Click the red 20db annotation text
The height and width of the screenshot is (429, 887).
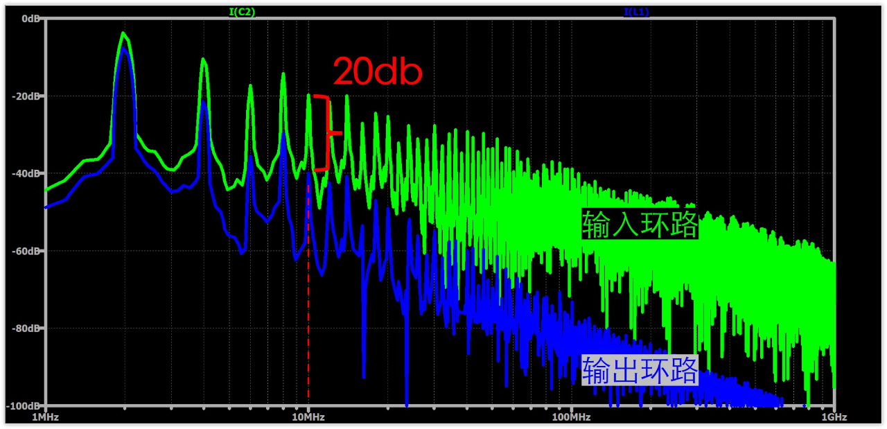pos(378,71)
